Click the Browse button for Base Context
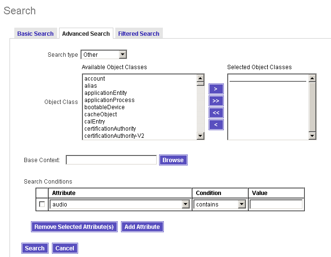The height and width of the screenshot is (257, 331). point(173,160)
